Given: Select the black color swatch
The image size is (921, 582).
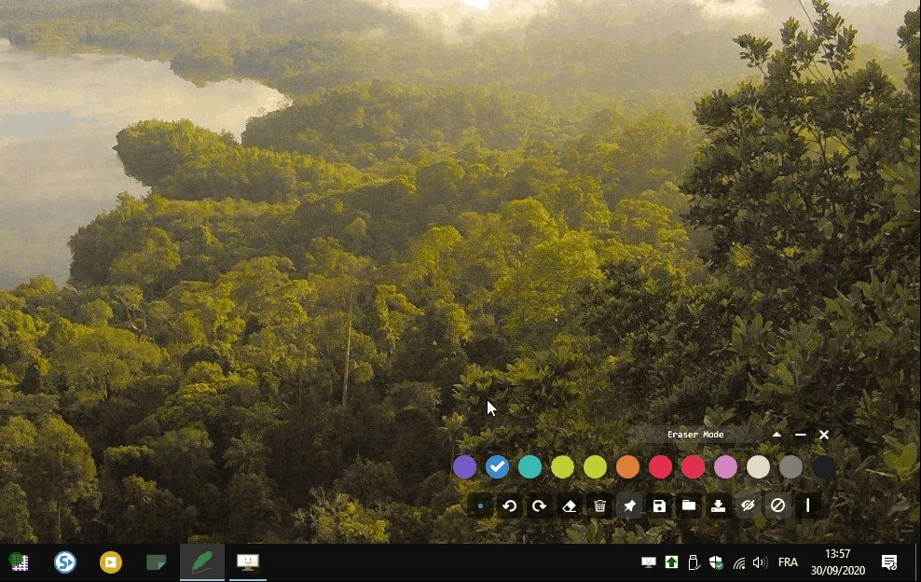Looking at the screenshot, I should 823,467.
